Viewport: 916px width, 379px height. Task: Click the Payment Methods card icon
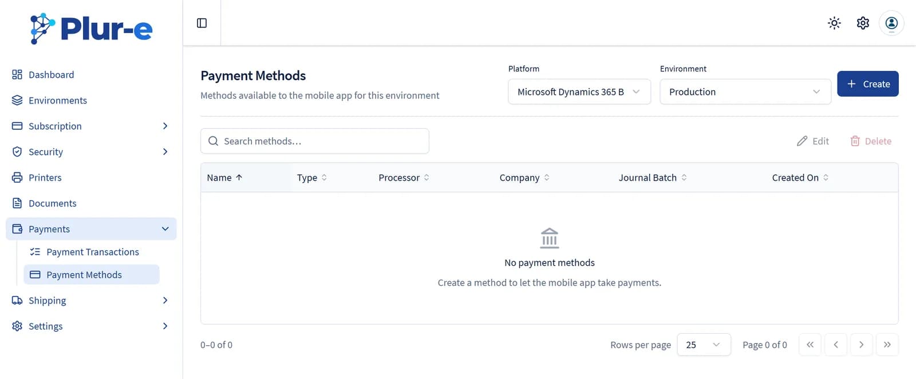point(35,274)
